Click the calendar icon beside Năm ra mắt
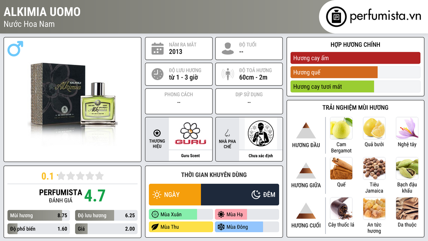 [x=158, y=49]
